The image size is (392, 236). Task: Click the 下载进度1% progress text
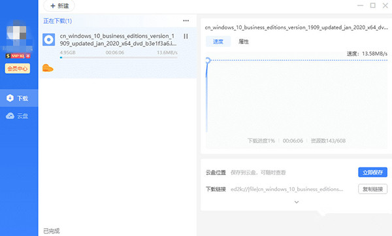tap(261, 141)
